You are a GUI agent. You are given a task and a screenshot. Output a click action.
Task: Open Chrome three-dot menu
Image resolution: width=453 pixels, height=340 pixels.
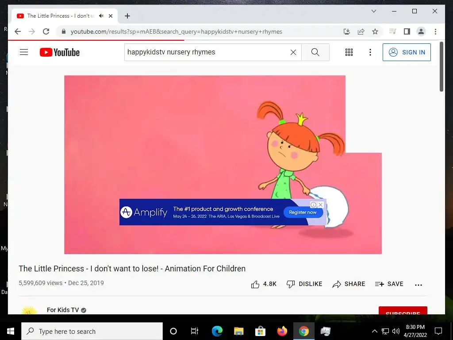pos(435,31)
